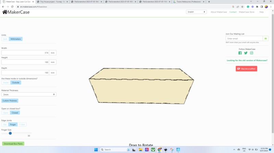Open Task View from taskbar
Viewport: 274px width, 153px height.
[134, 150]
